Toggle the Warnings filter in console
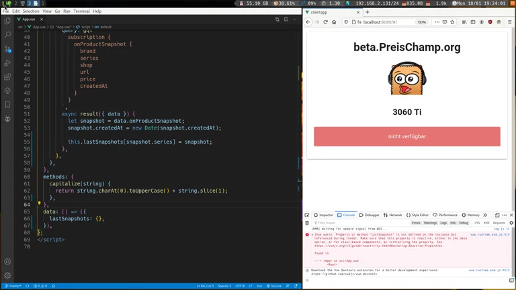Screen dimensions: 516x290 point(430,223)
